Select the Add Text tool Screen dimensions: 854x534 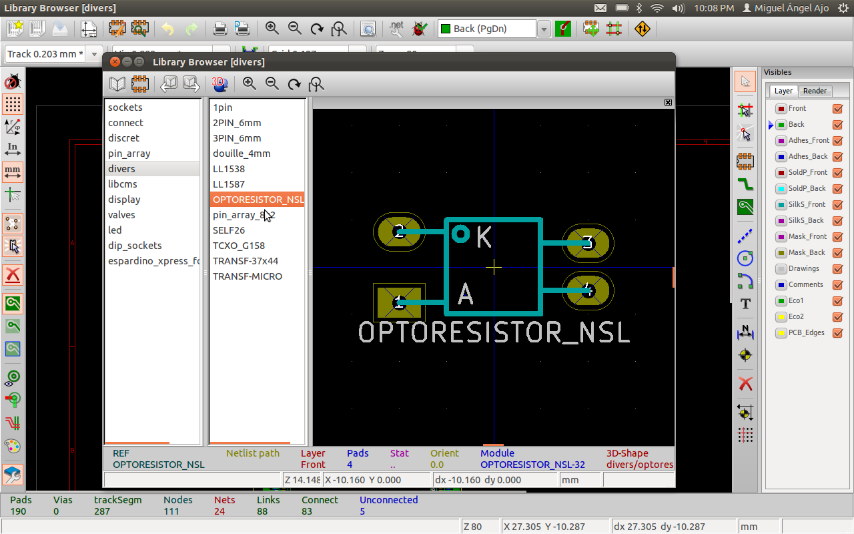point(745,304)
